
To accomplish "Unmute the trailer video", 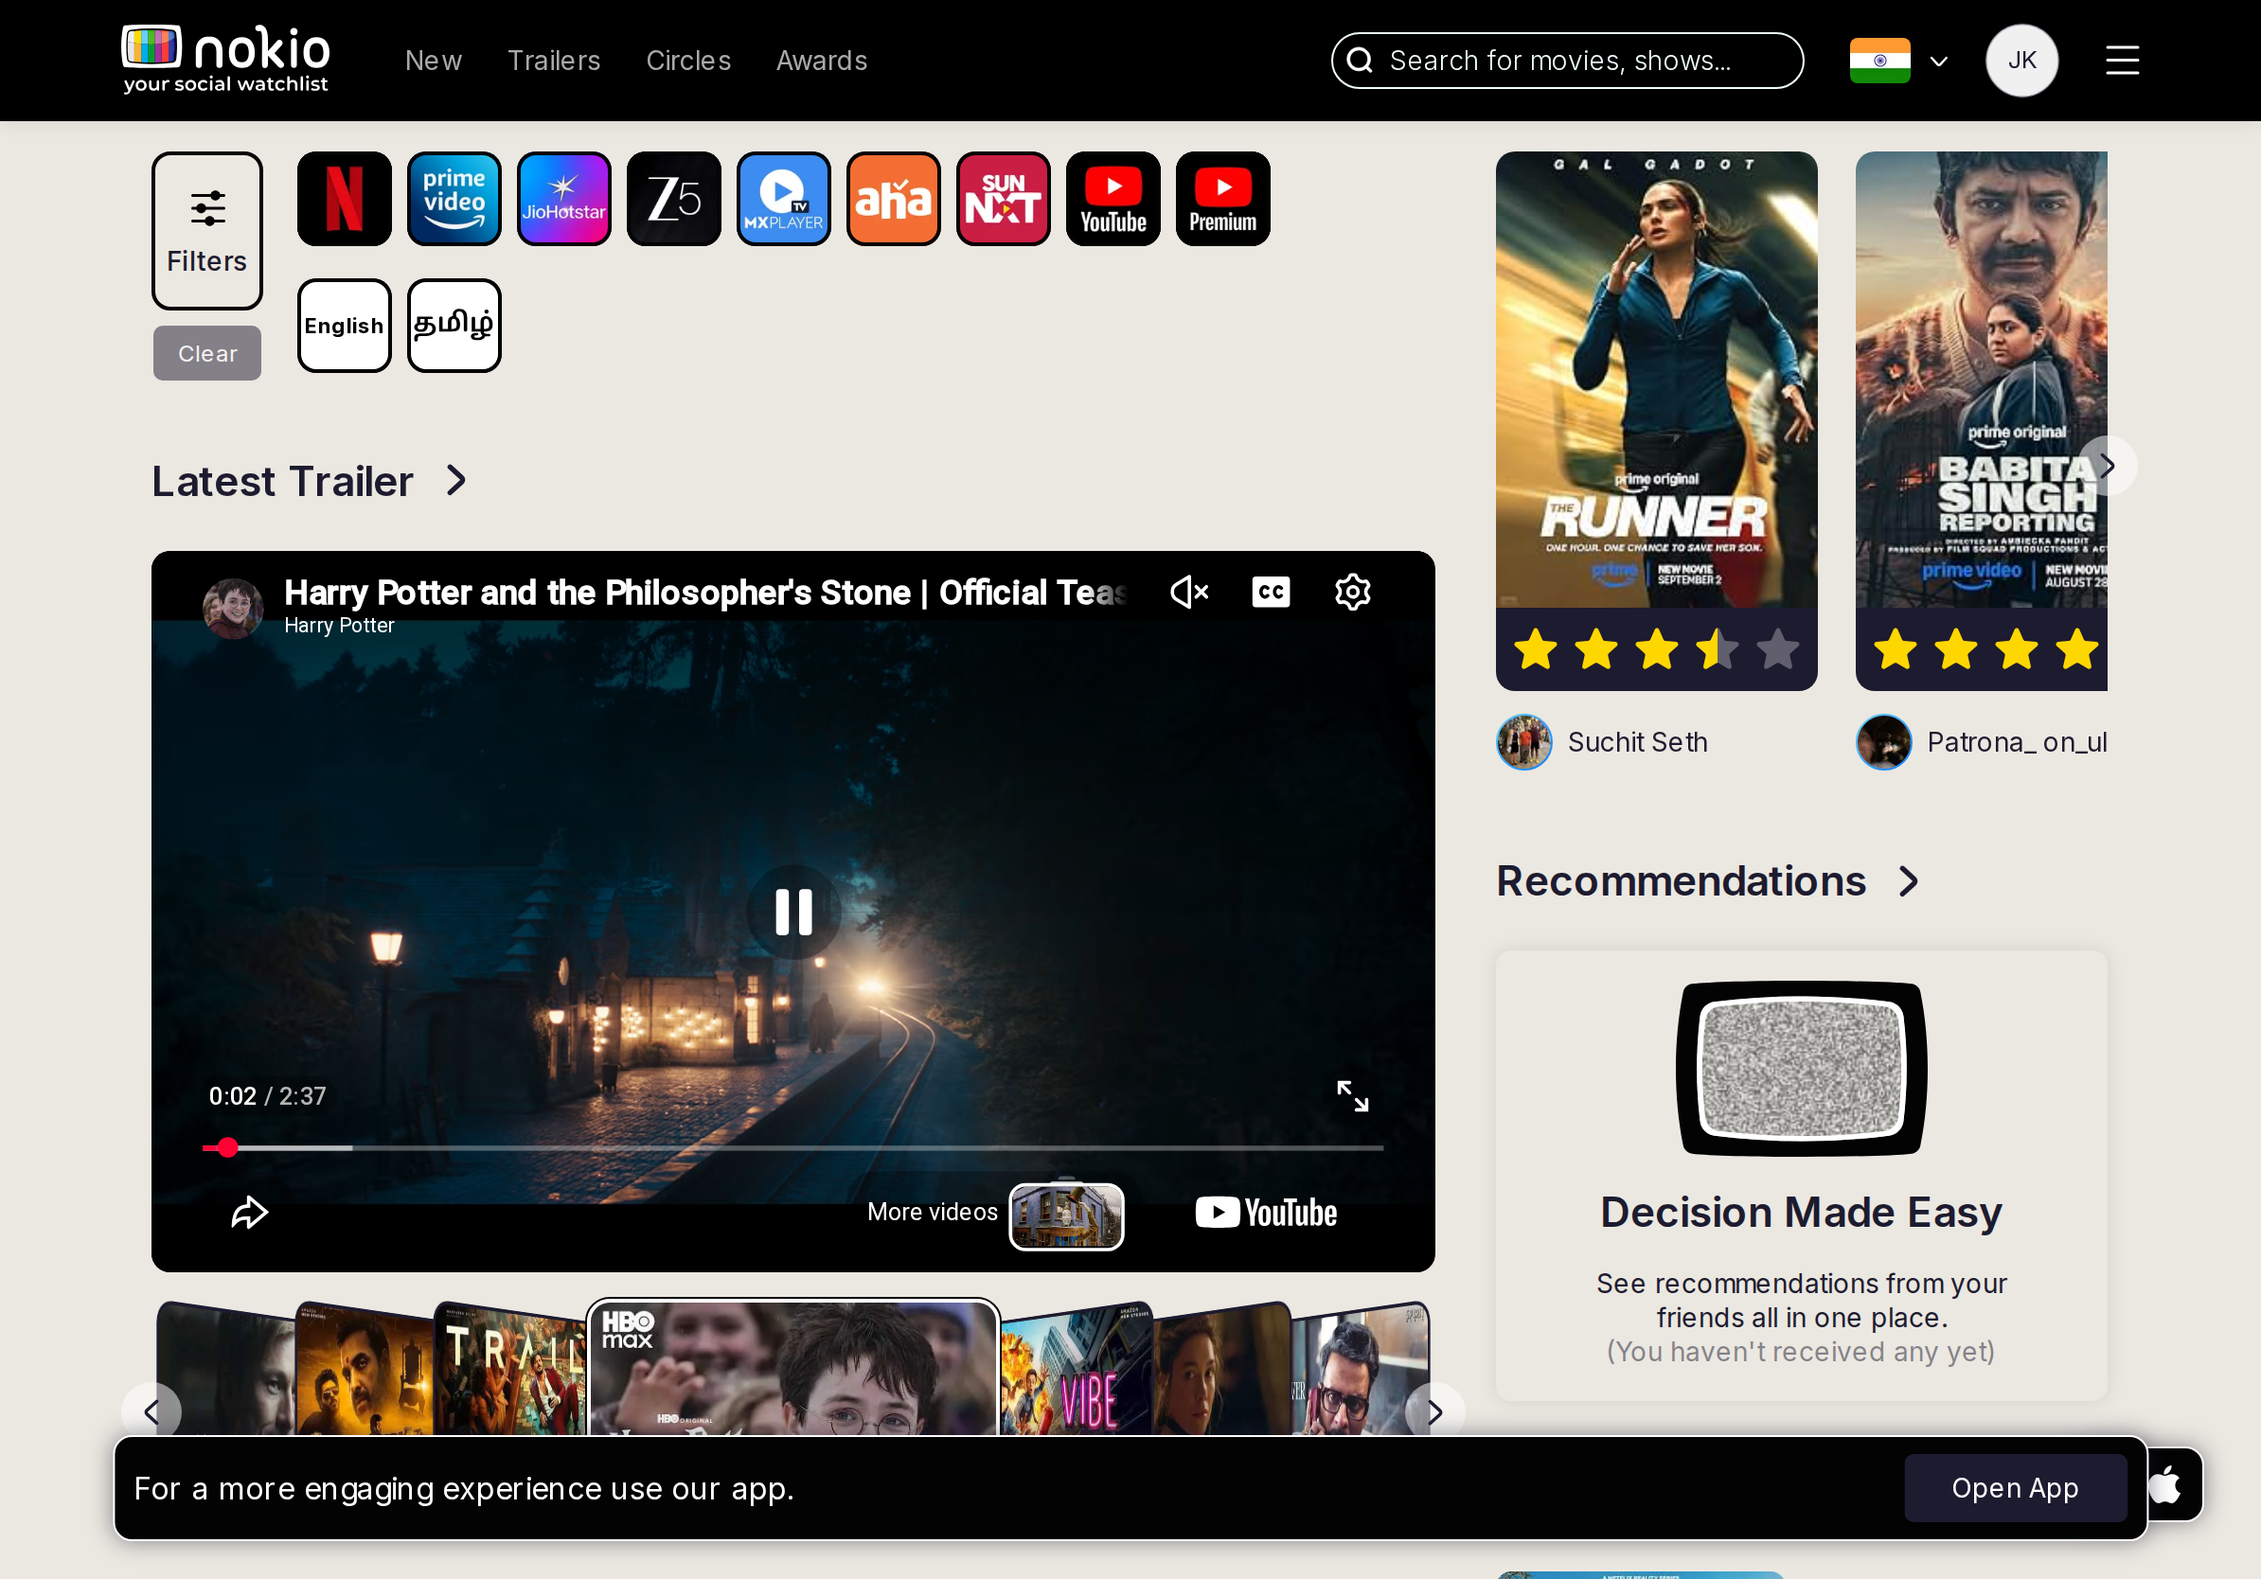I will pos(1188,592).
